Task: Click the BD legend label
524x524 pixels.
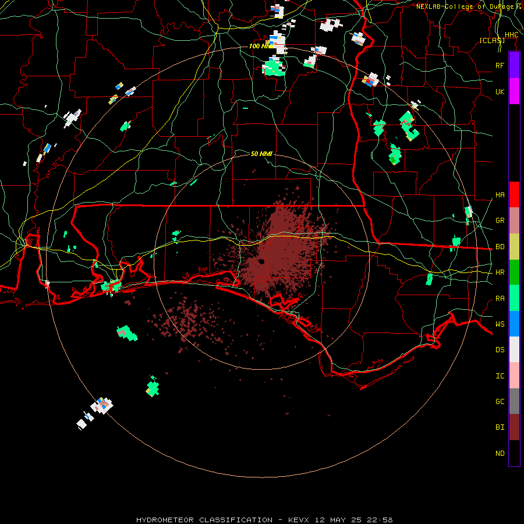Action: click(x=500, y=247)
